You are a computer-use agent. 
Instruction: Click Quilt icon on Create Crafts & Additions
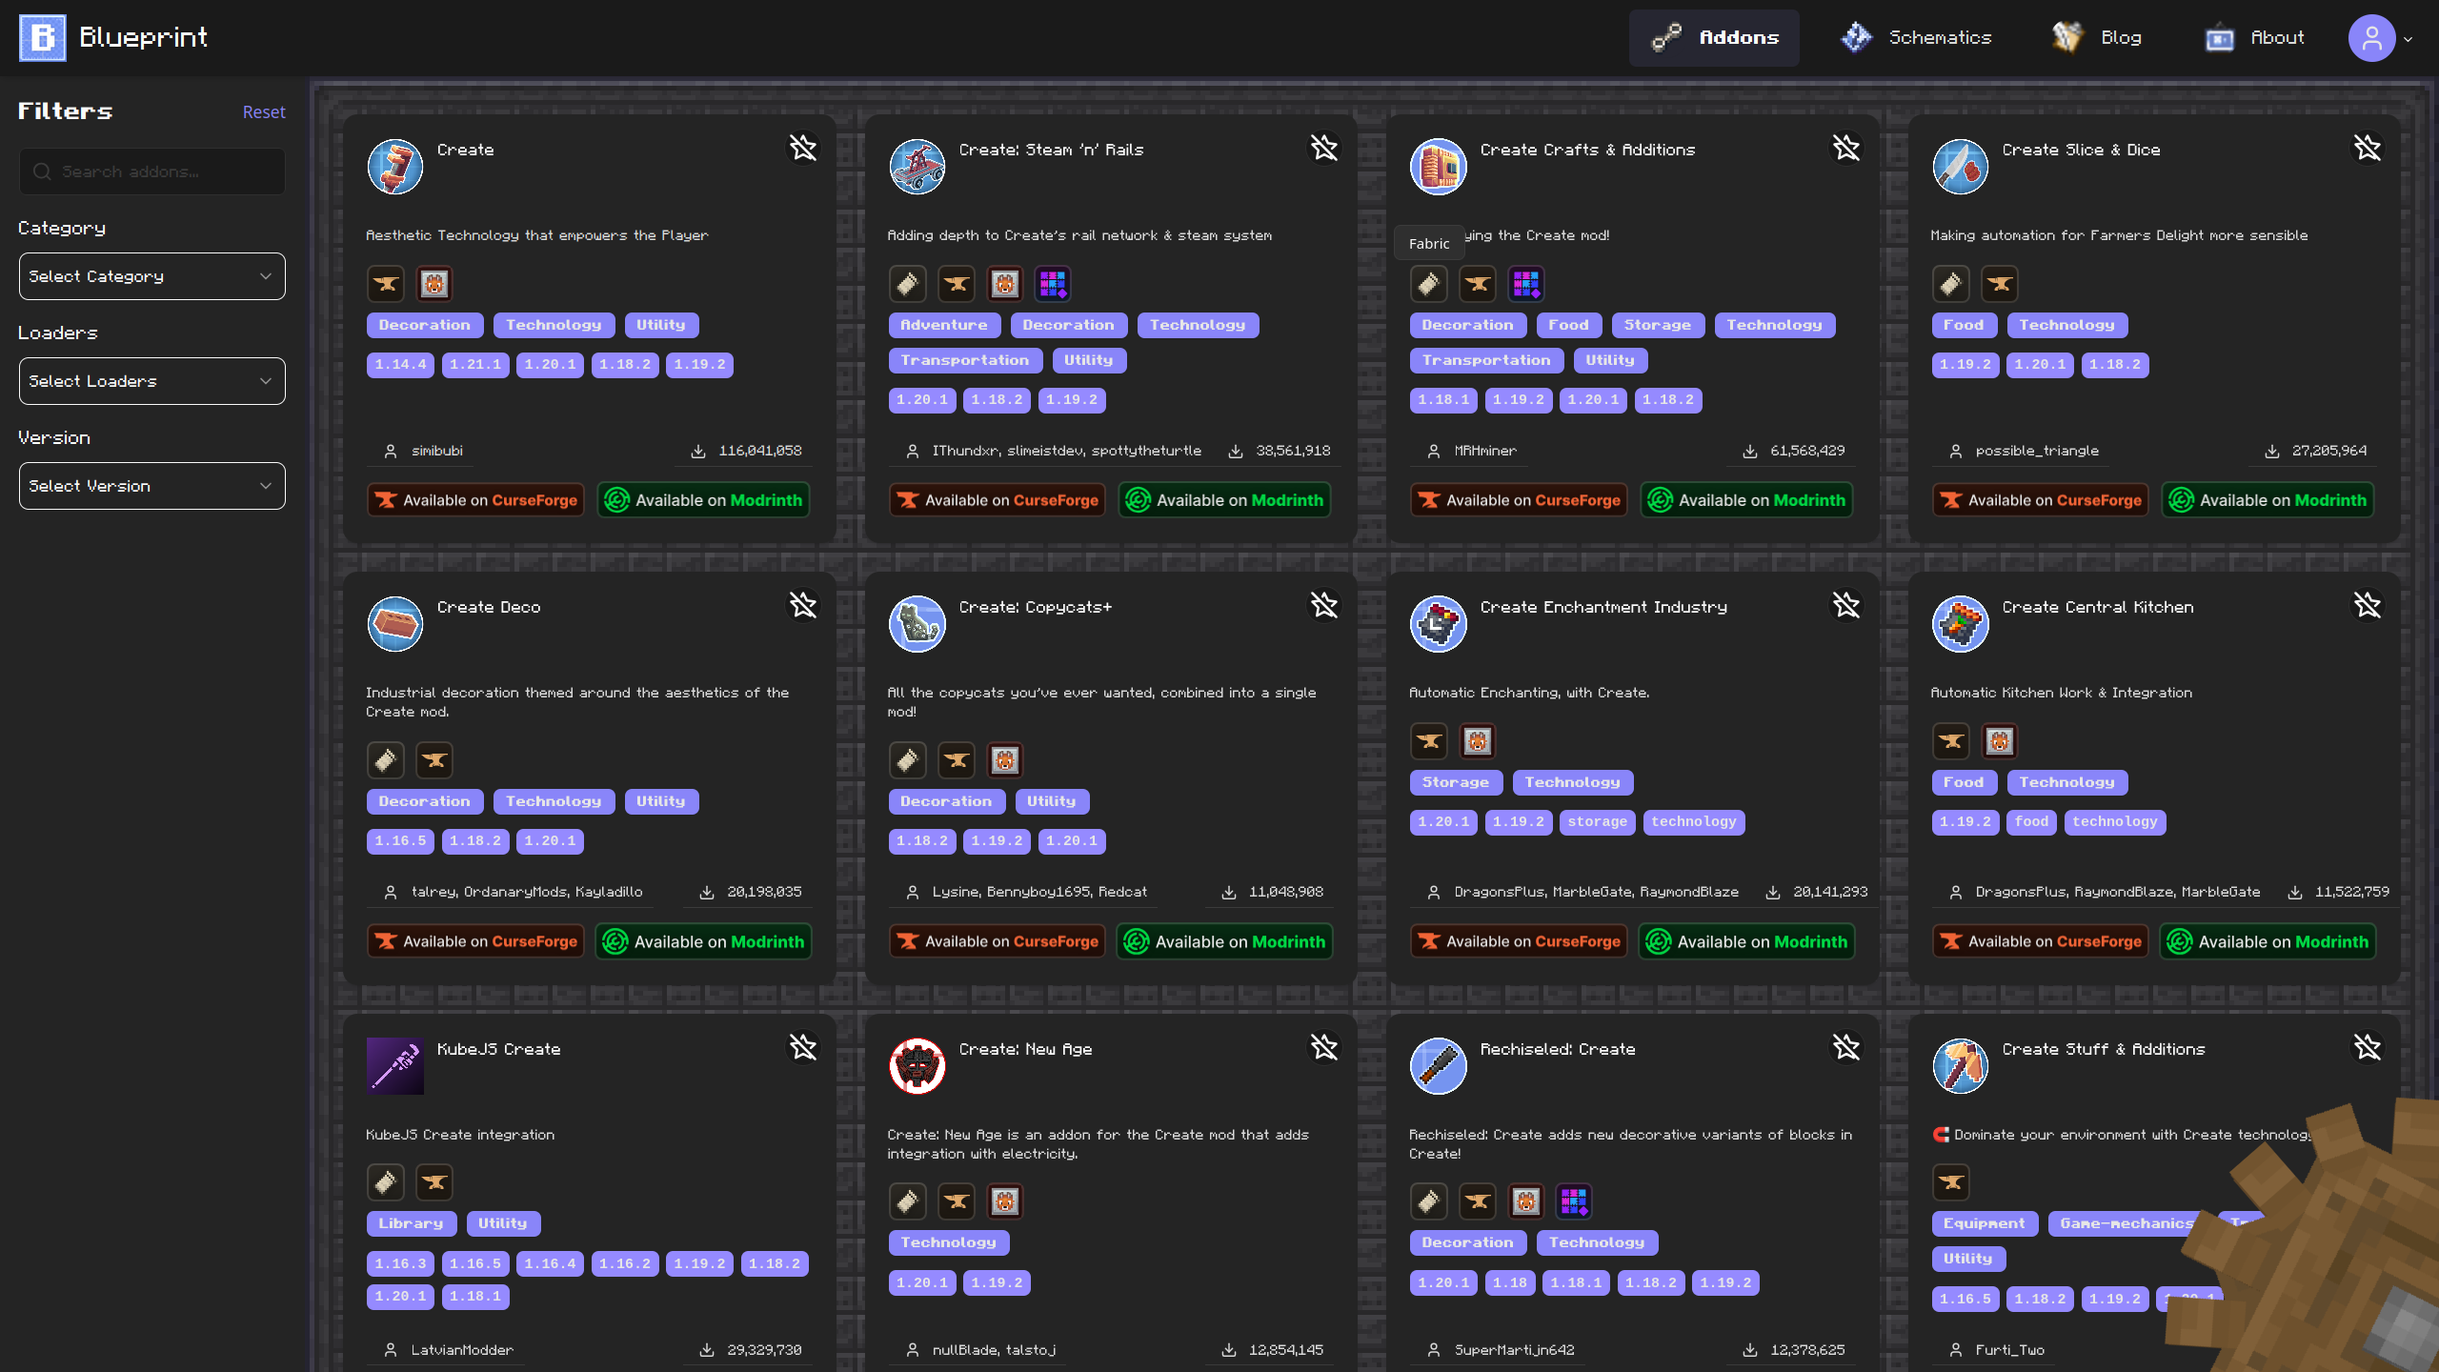(x=1526, y=284)
